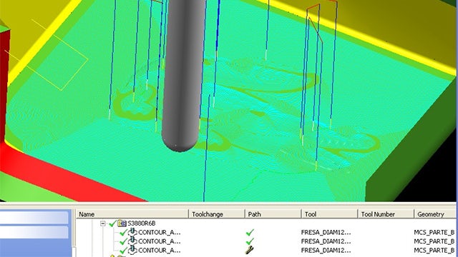This screenshot has width=458, height=257.
Task: Click the path checkmark in the second CONTOUR_A row
Action: (x=250, y=241)
